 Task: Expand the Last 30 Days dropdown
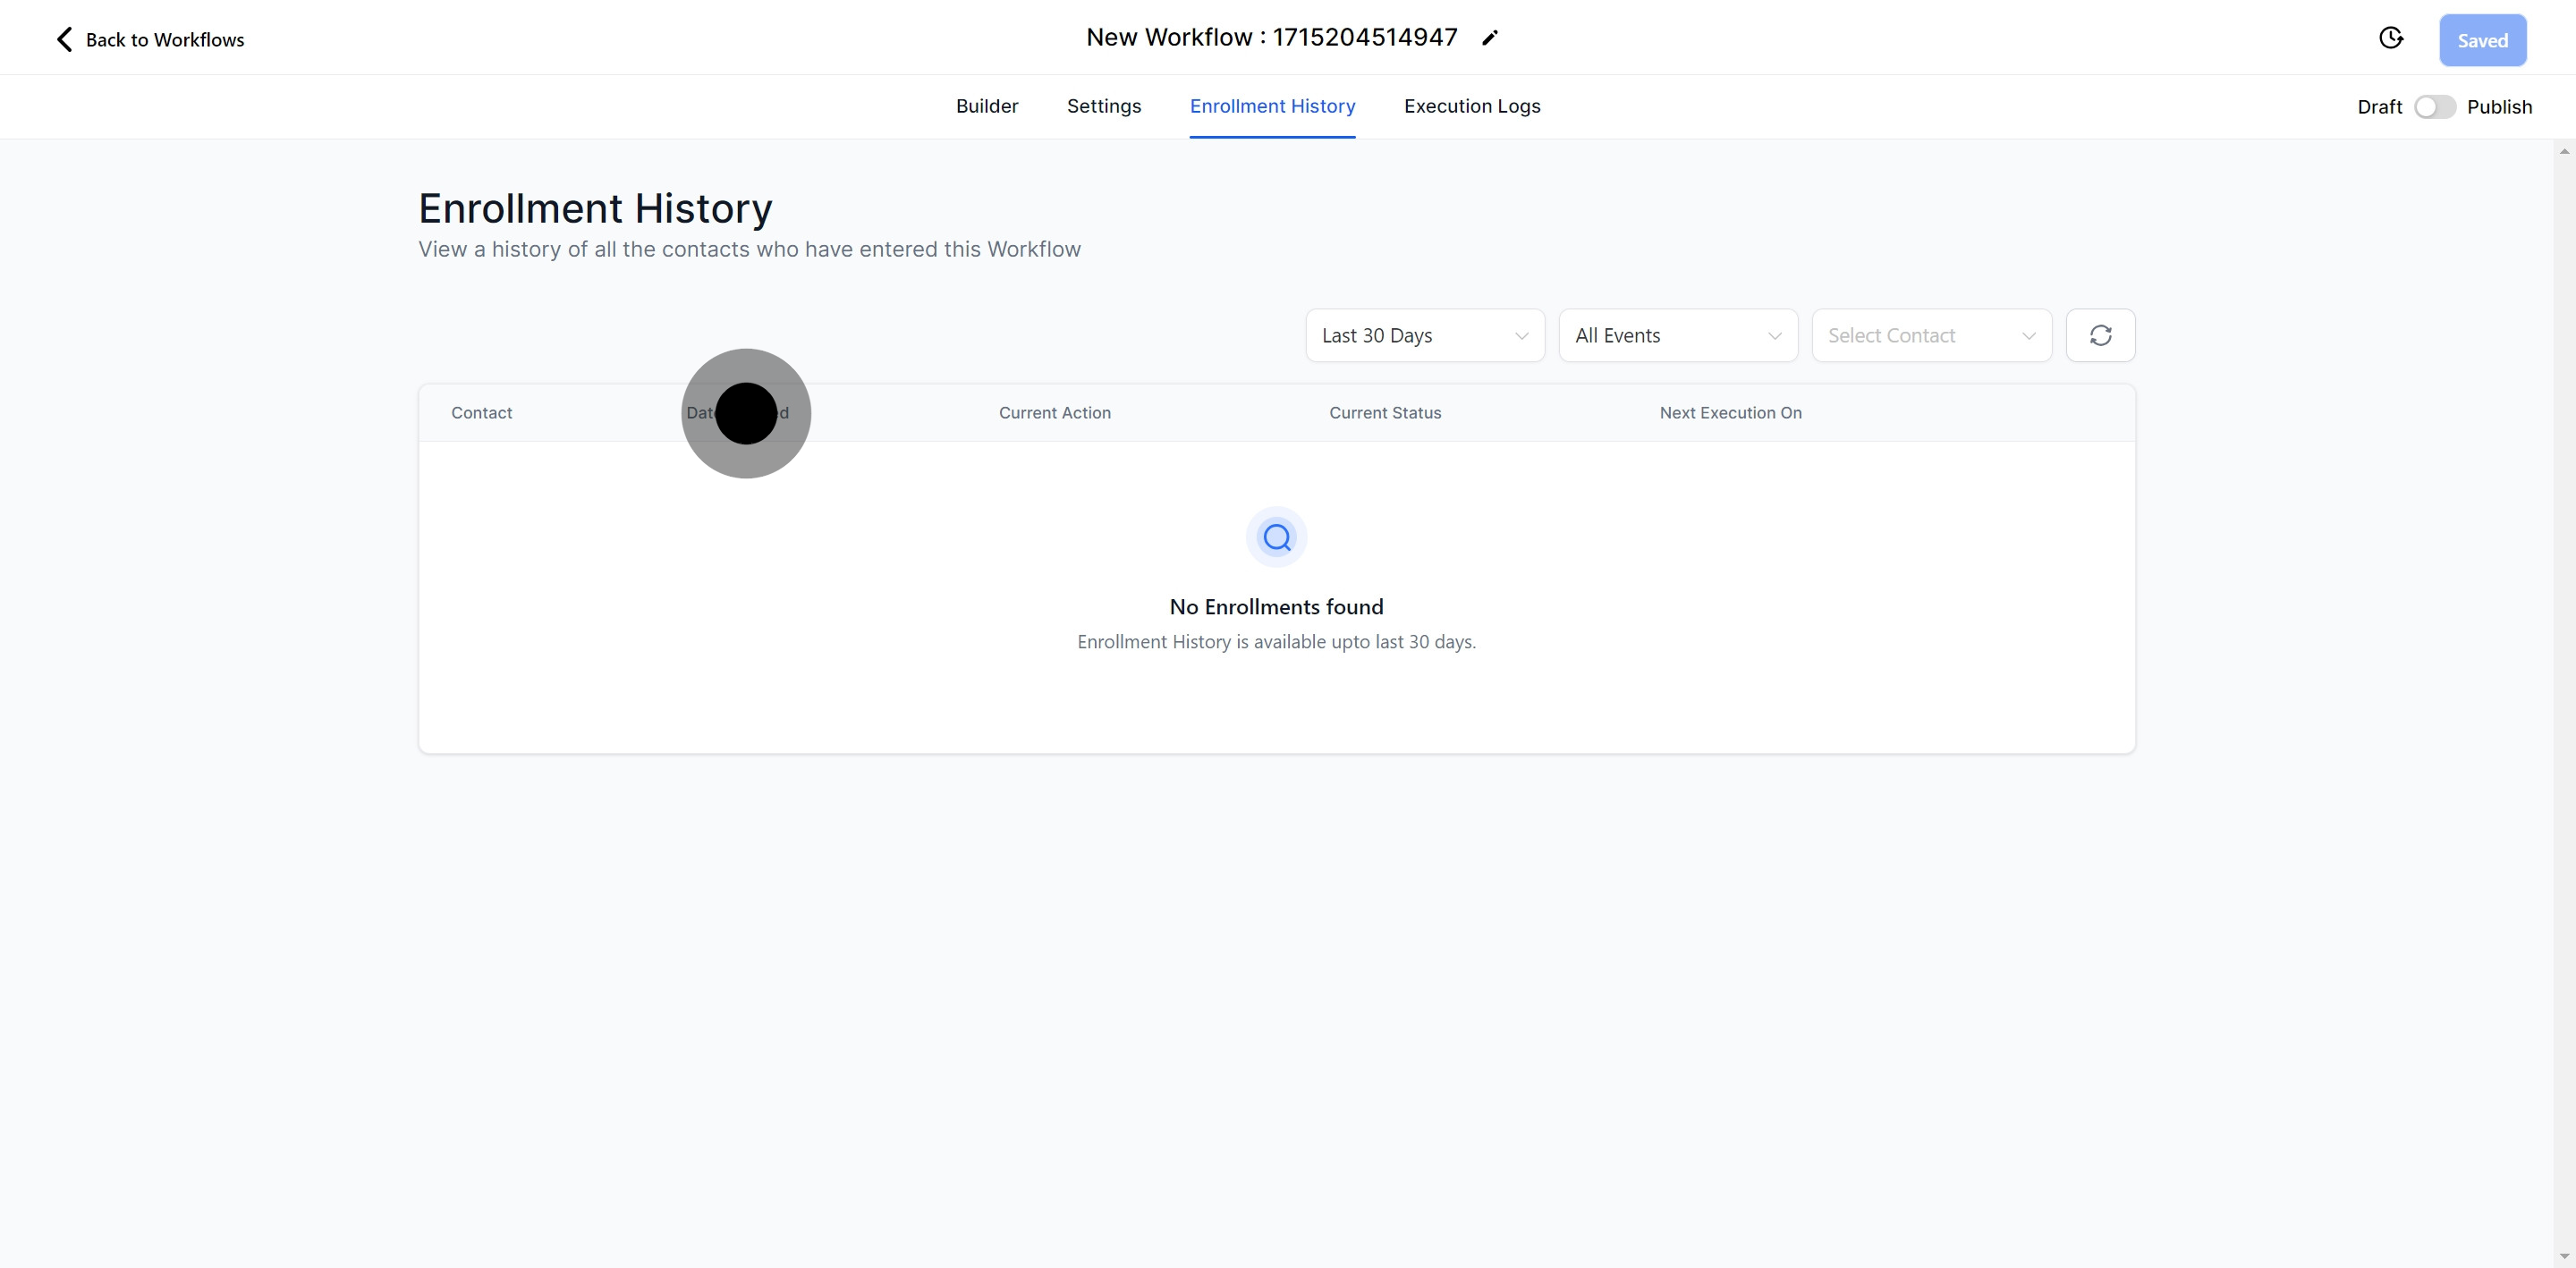(1424, 335)
